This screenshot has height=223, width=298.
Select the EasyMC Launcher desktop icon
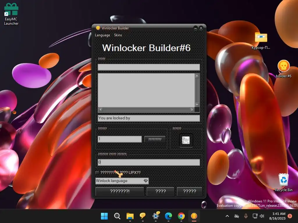(x=11, y=14)
